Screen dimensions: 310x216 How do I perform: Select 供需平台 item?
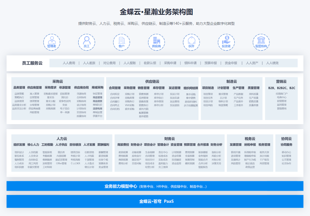point(97,116)
